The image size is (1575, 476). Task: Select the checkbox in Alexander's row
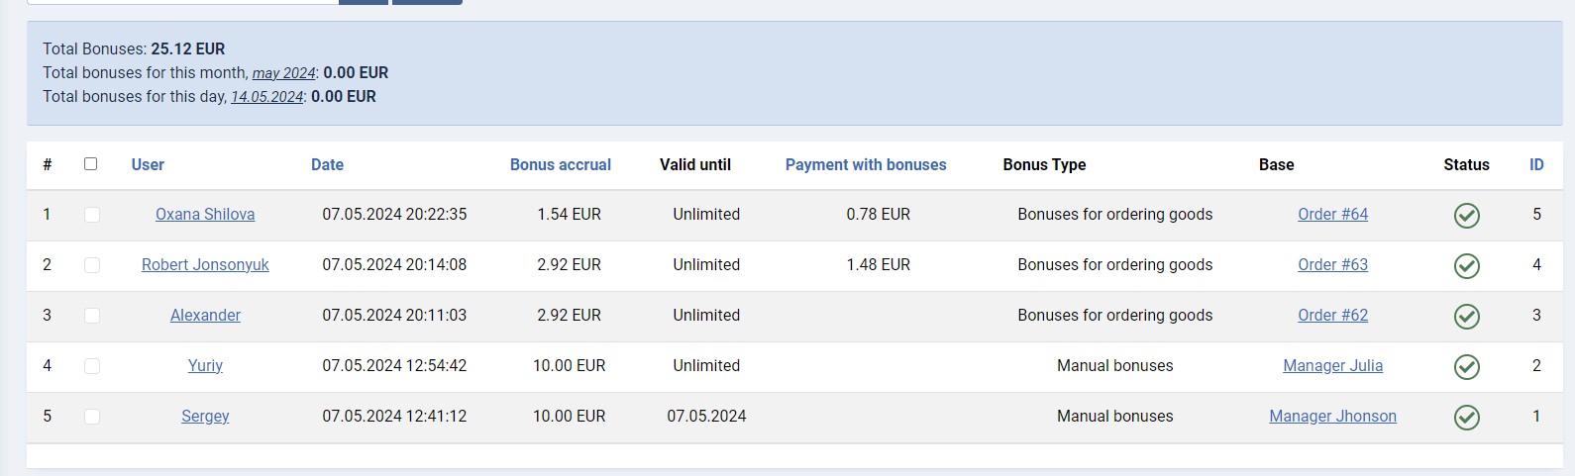(92, 316)
